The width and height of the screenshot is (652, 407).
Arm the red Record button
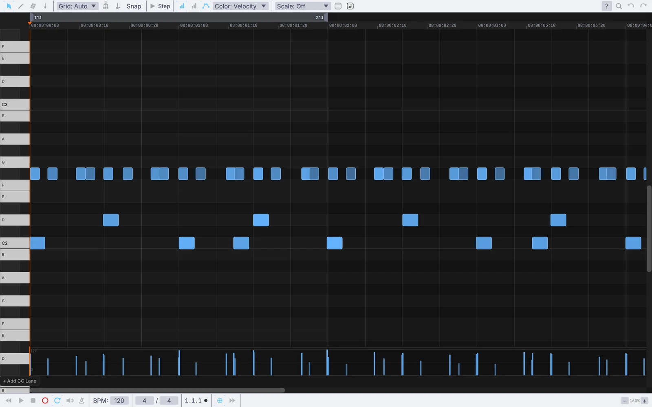(x=45, y=400)
